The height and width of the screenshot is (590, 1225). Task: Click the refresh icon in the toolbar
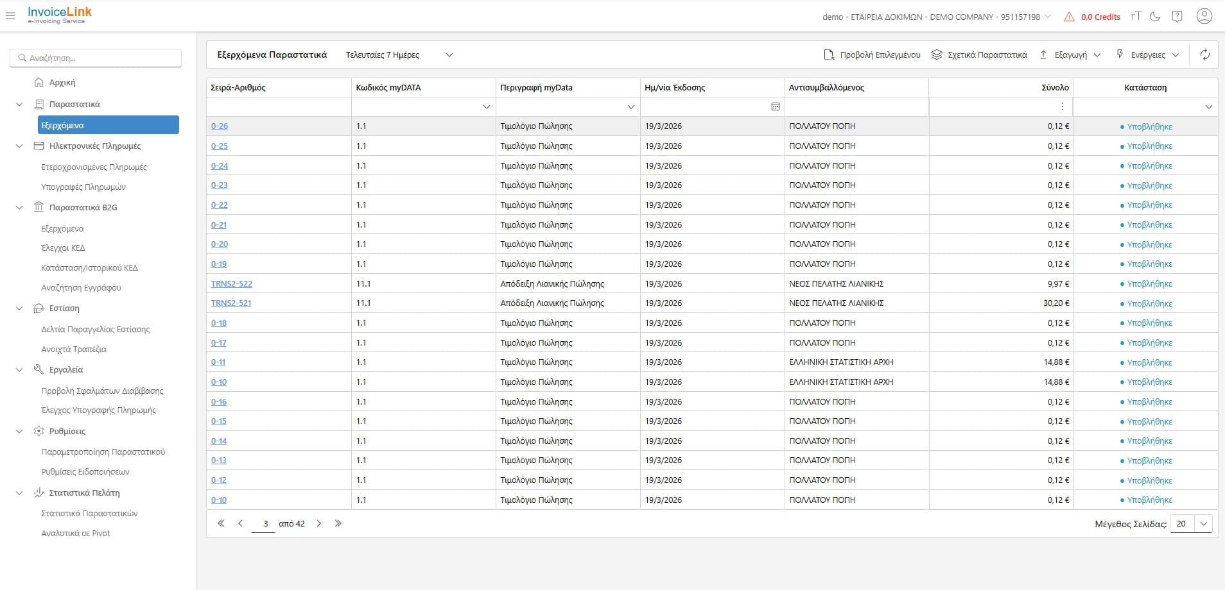pyautogui.click(x=1204, y=55)
